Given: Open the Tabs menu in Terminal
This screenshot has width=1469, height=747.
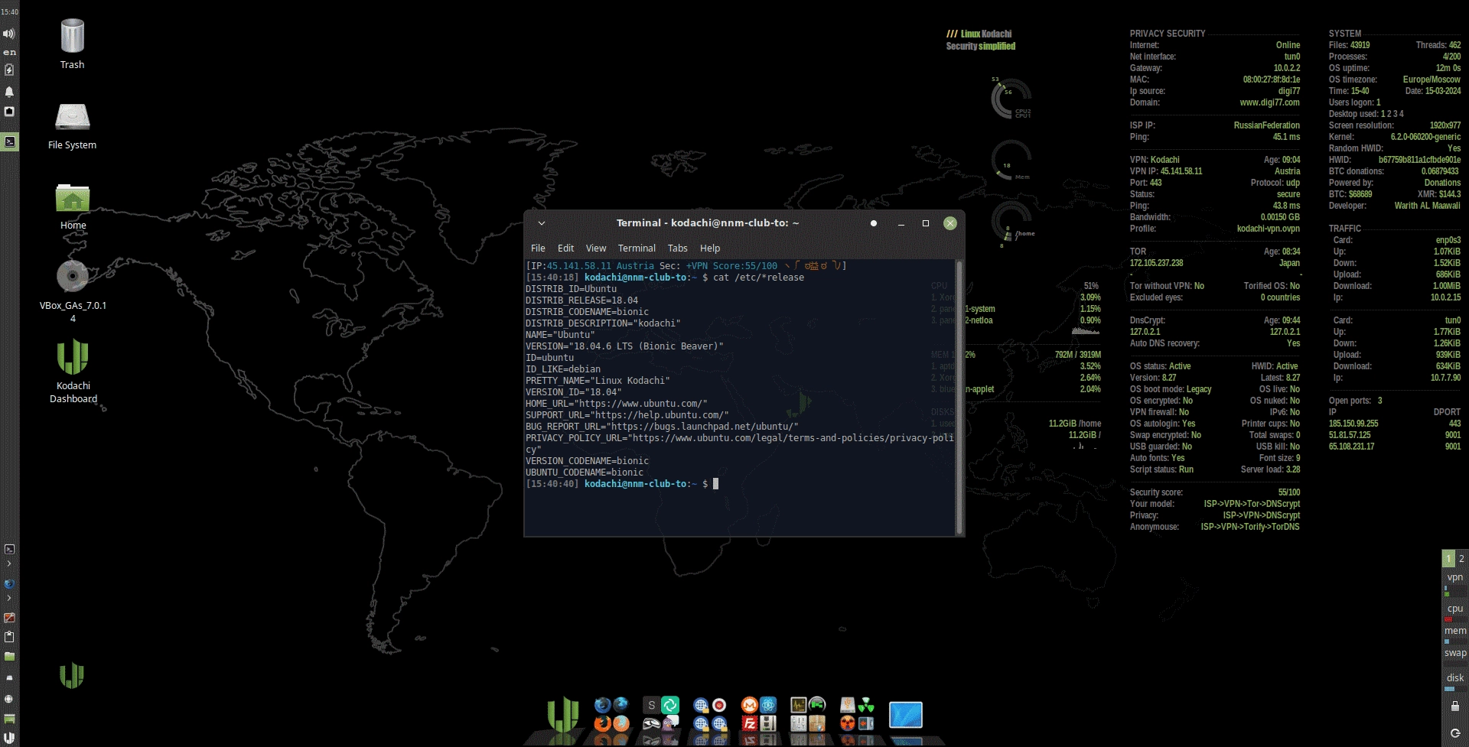Looking at the screenshot, I should [677, 248].
